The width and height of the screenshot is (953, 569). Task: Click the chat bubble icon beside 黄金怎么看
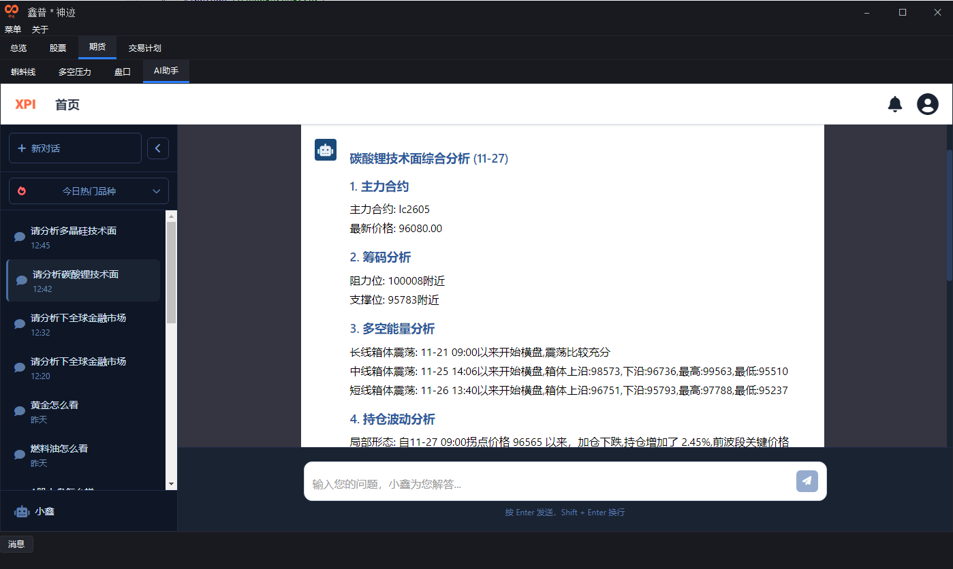pos(20,411)
